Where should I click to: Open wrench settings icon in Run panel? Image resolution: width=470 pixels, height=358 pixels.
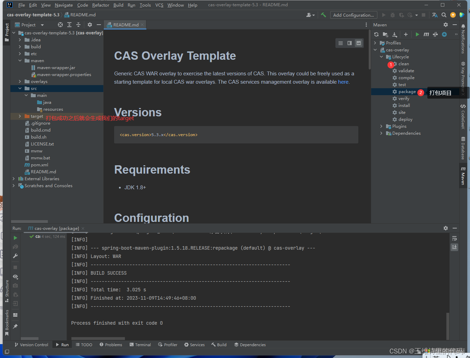15,256
